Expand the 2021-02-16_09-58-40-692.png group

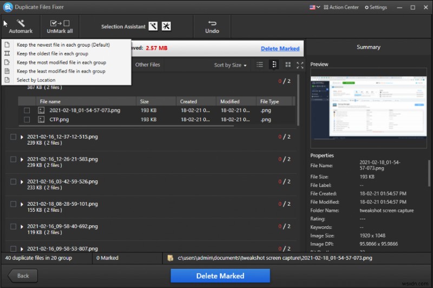pos(22,227)
